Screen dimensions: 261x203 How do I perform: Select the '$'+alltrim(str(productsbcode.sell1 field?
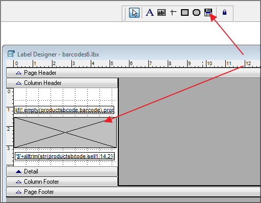click(65, 156)
